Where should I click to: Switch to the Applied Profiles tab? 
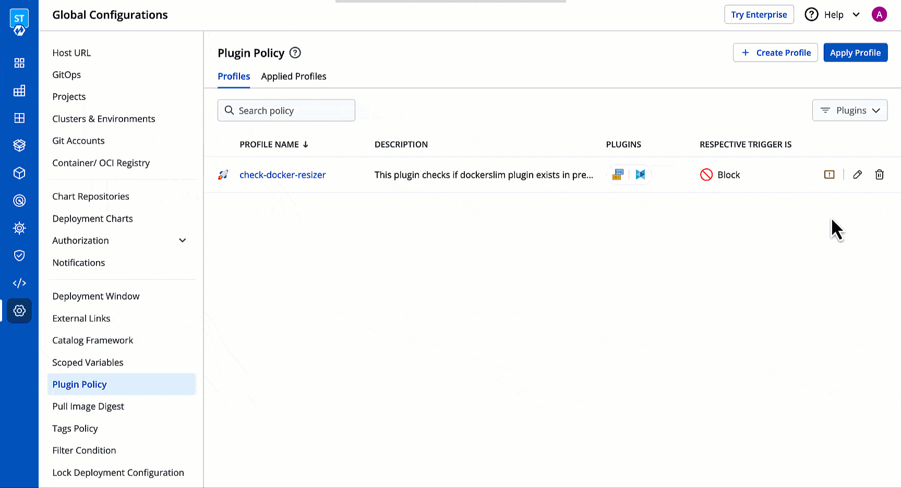(x=293, y=77)
